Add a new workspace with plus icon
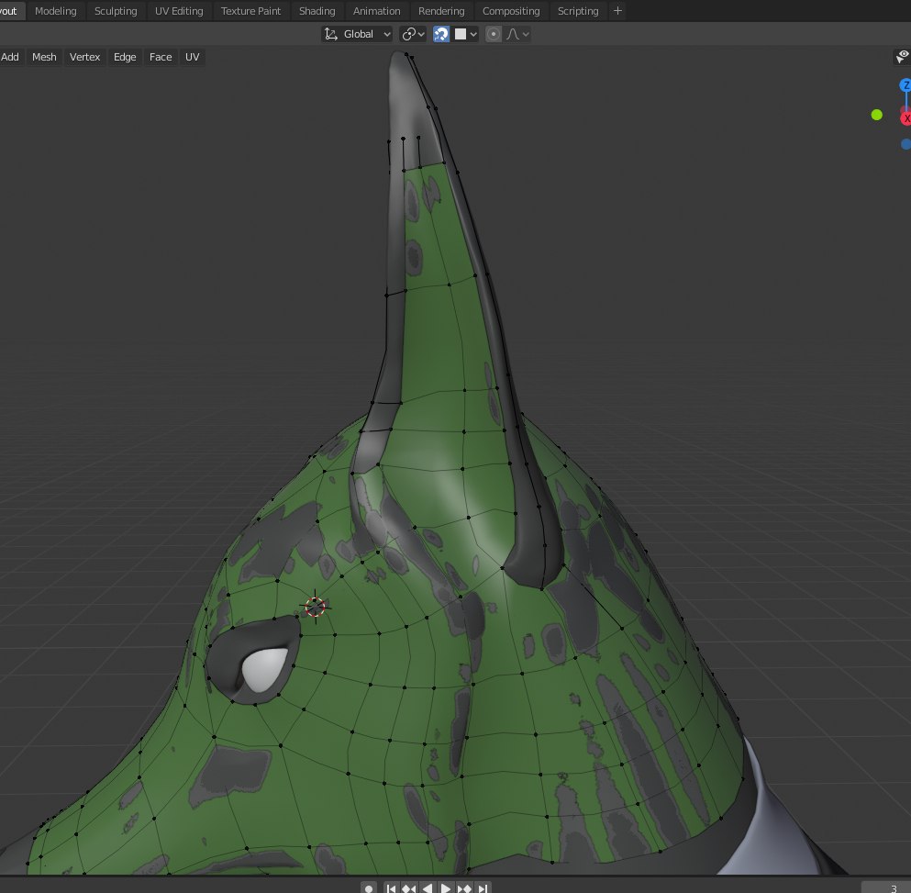 [617, 10]
